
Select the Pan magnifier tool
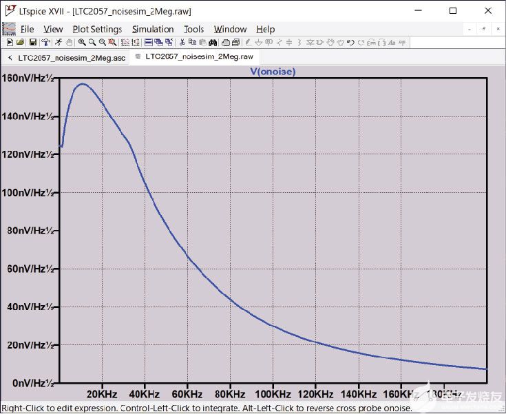[92, 42]
